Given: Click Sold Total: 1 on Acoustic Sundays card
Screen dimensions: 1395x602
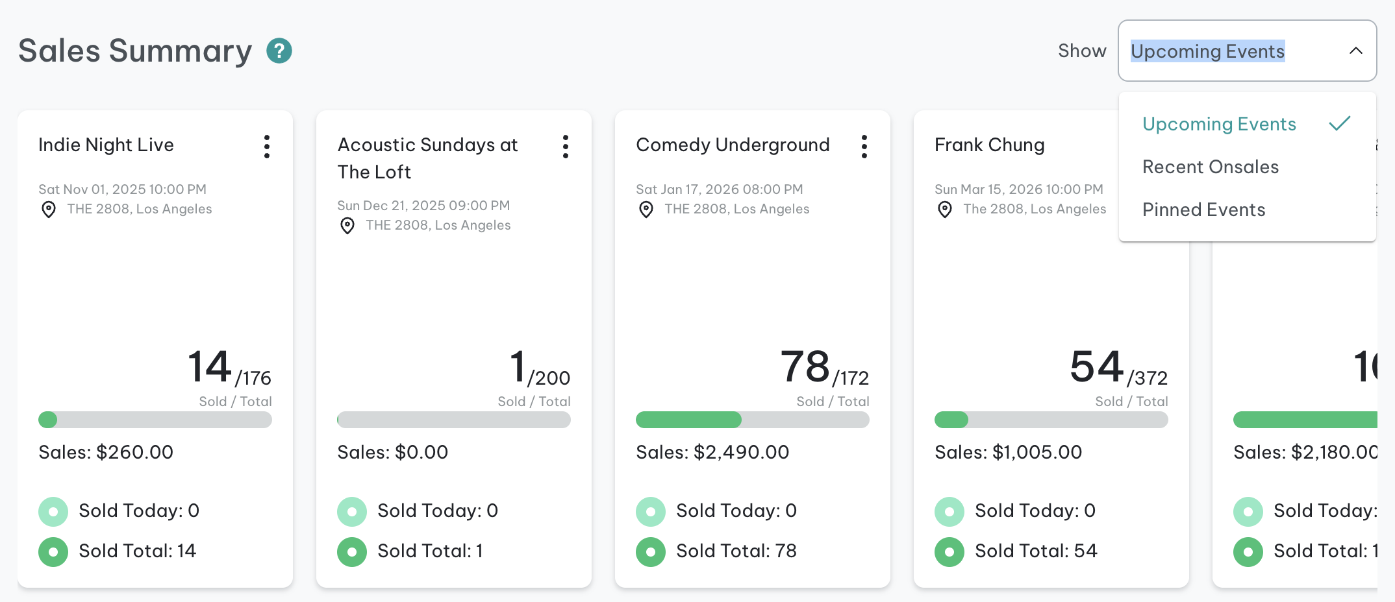Looking at the screenshot, I should point(431,551).
